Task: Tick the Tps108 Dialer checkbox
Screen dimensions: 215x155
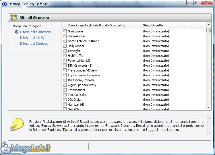Action: tap(65, 95)
